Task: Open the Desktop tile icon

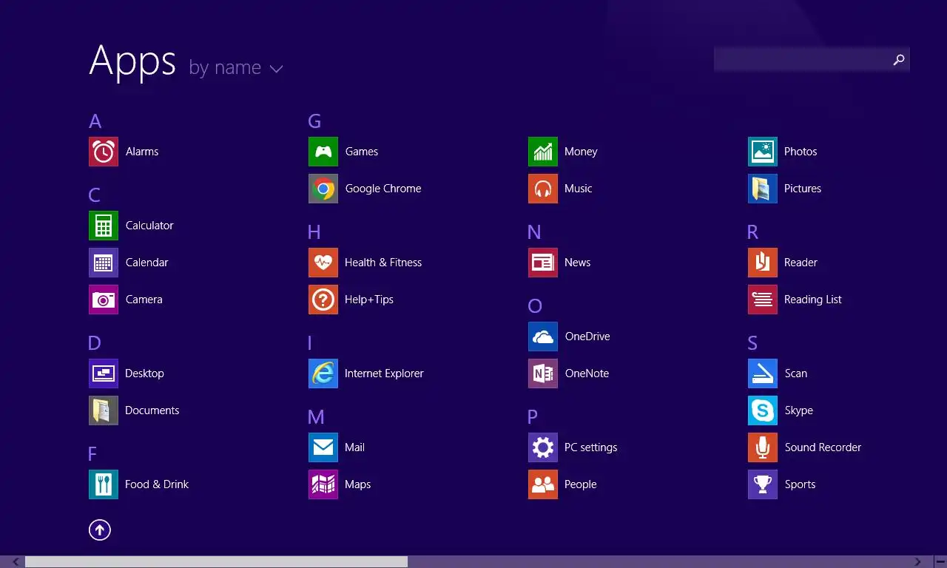Action: pyautogui.click(x=104, y=373)
